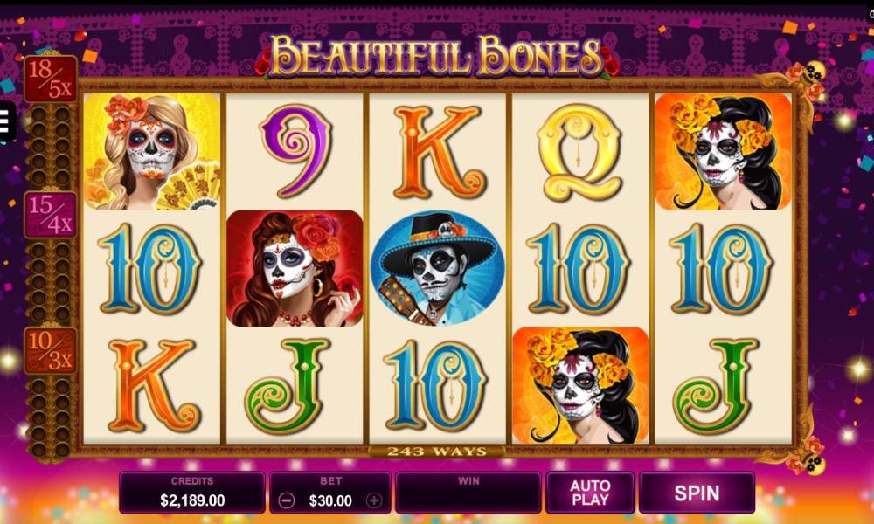
Task: Open the hamburger menu on left edge
Action: tap(5, 121)
